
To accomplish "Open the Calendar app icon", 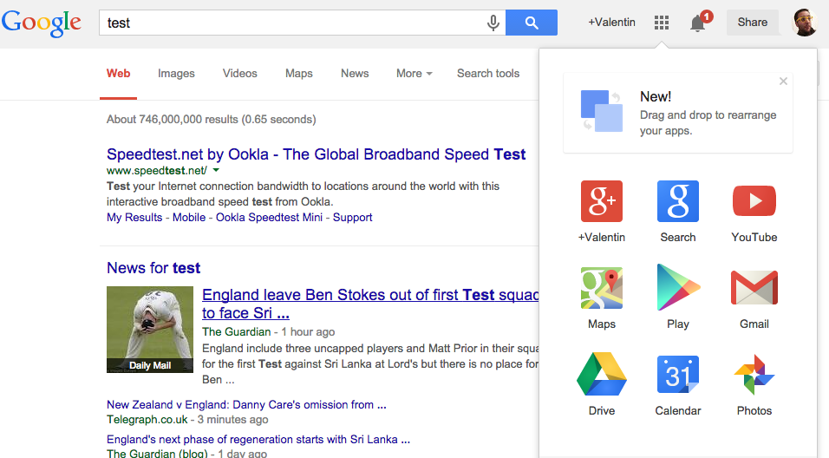I will (677, 375).
